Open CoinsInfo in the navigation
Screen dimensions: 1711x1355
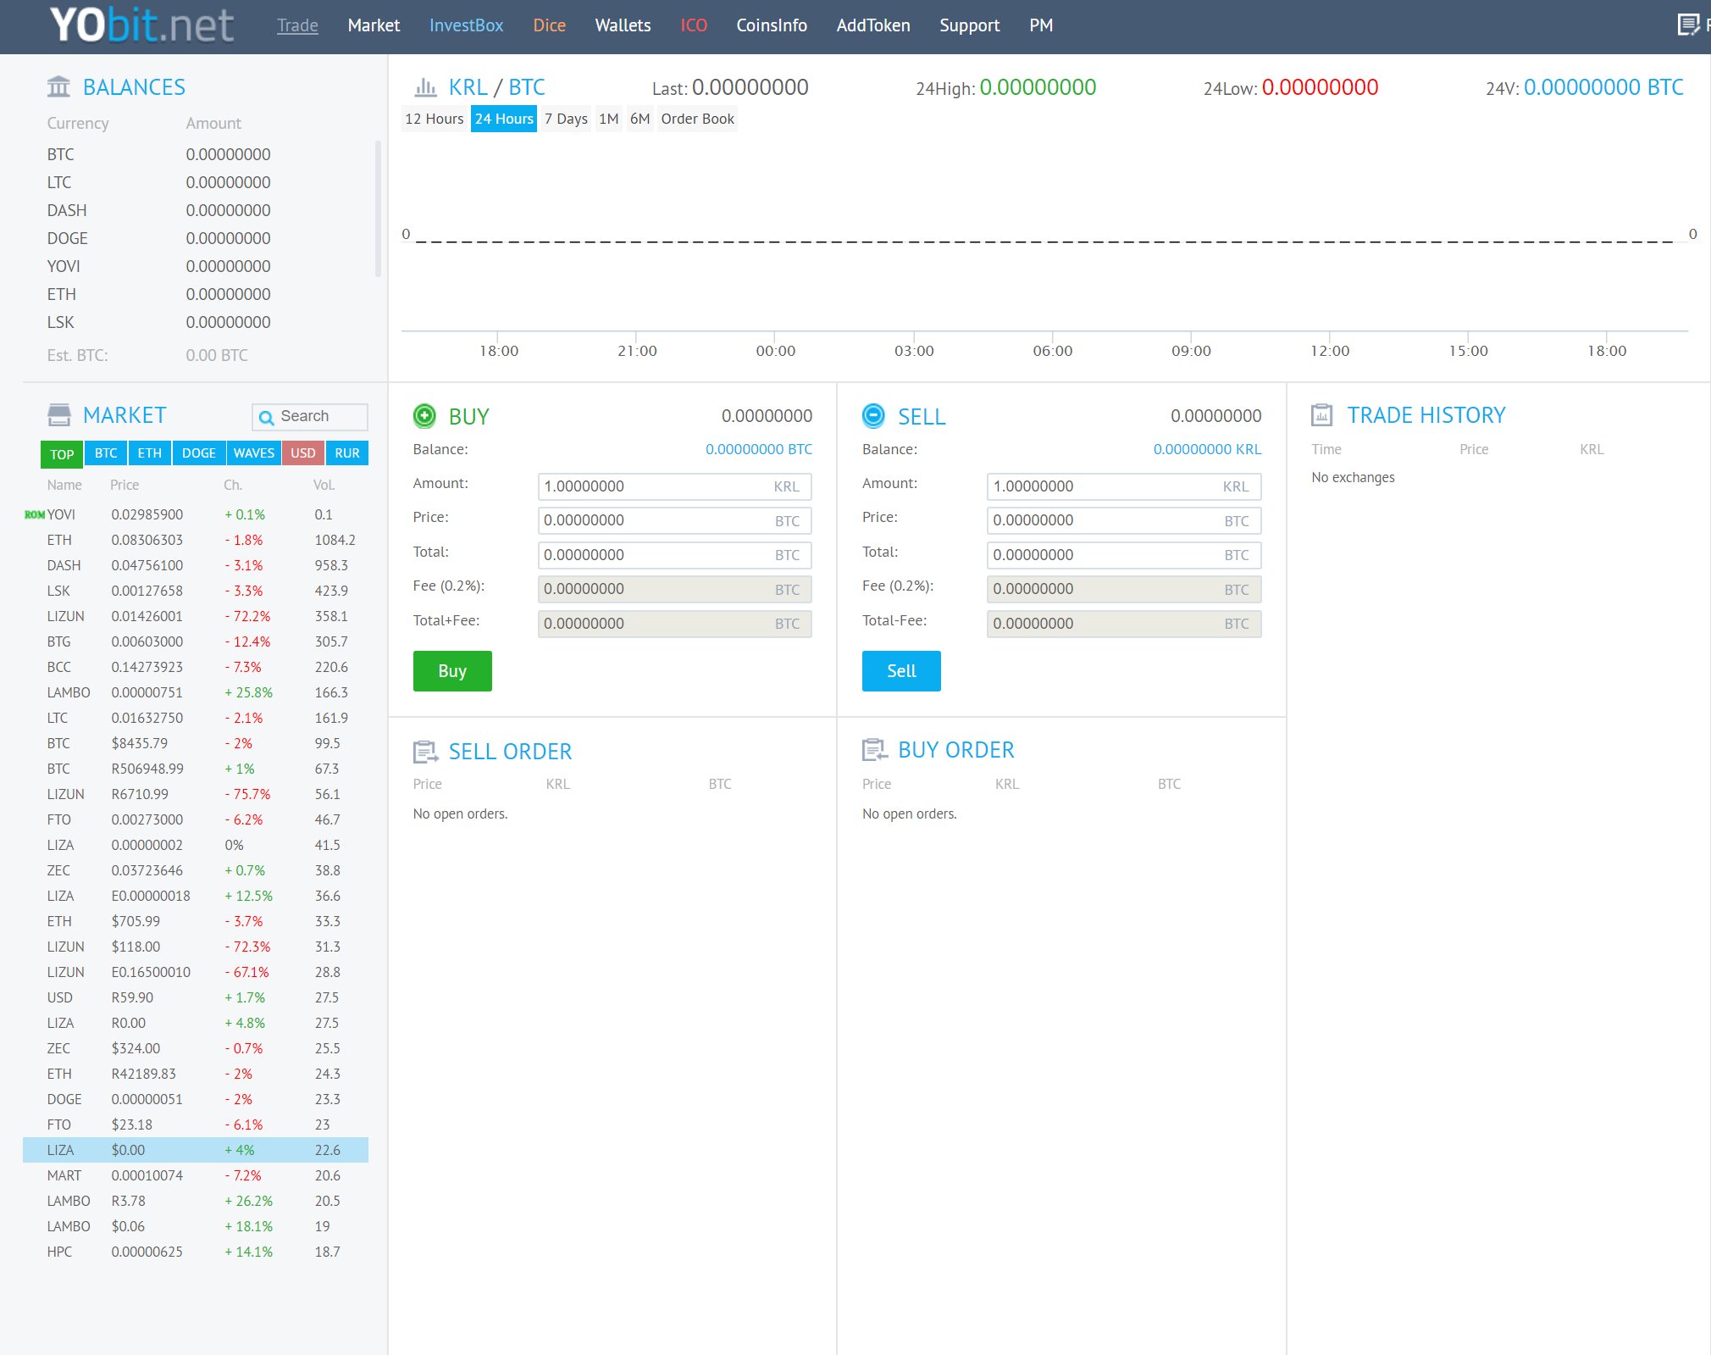pyautogui.click(x=772, y=25)
